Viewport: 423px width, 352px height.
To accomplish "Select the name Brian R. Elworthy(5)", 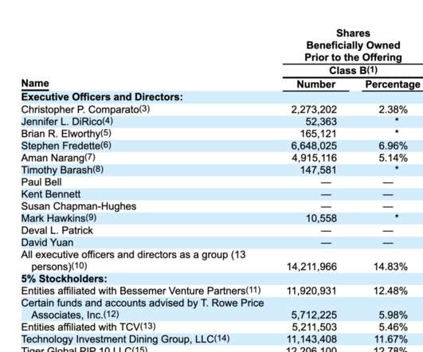I will 66,134.
